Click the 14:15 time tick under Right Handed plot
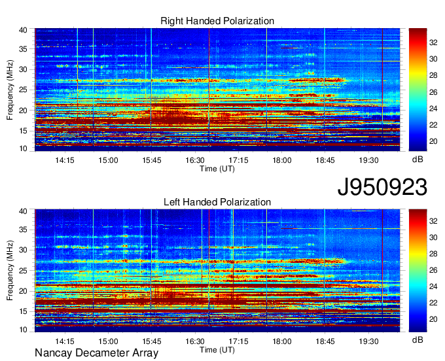 tap(65, 160)
